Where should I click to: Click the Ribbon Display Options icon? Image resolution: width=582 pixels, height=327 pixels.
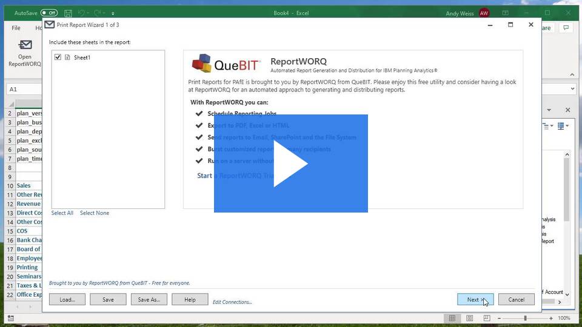click(505, 13)
